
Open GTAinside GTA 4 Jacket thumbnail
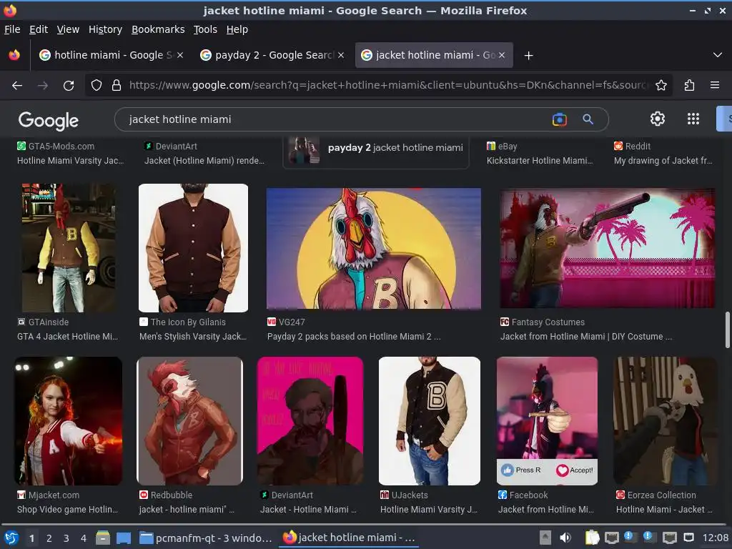pos(69,248)
